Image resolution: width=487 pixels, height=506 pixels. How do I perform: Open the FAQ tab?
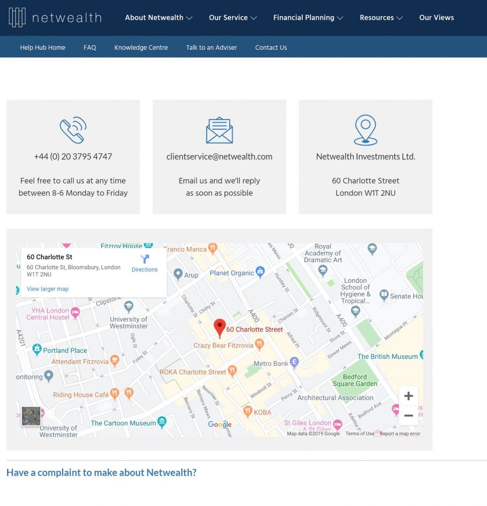(90, 48)
